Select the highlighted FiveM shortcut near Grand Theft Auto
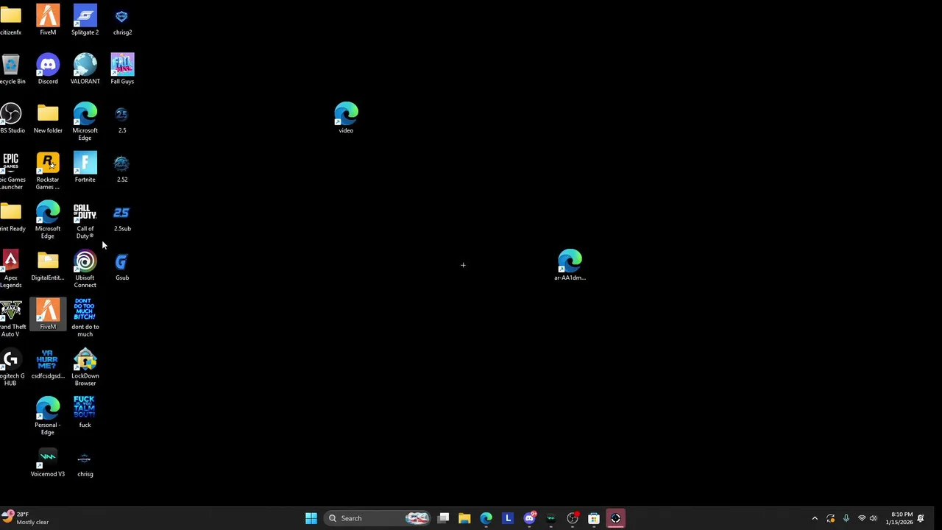The height and width of the screenshot is (530, 942). [x=48, y=314]
